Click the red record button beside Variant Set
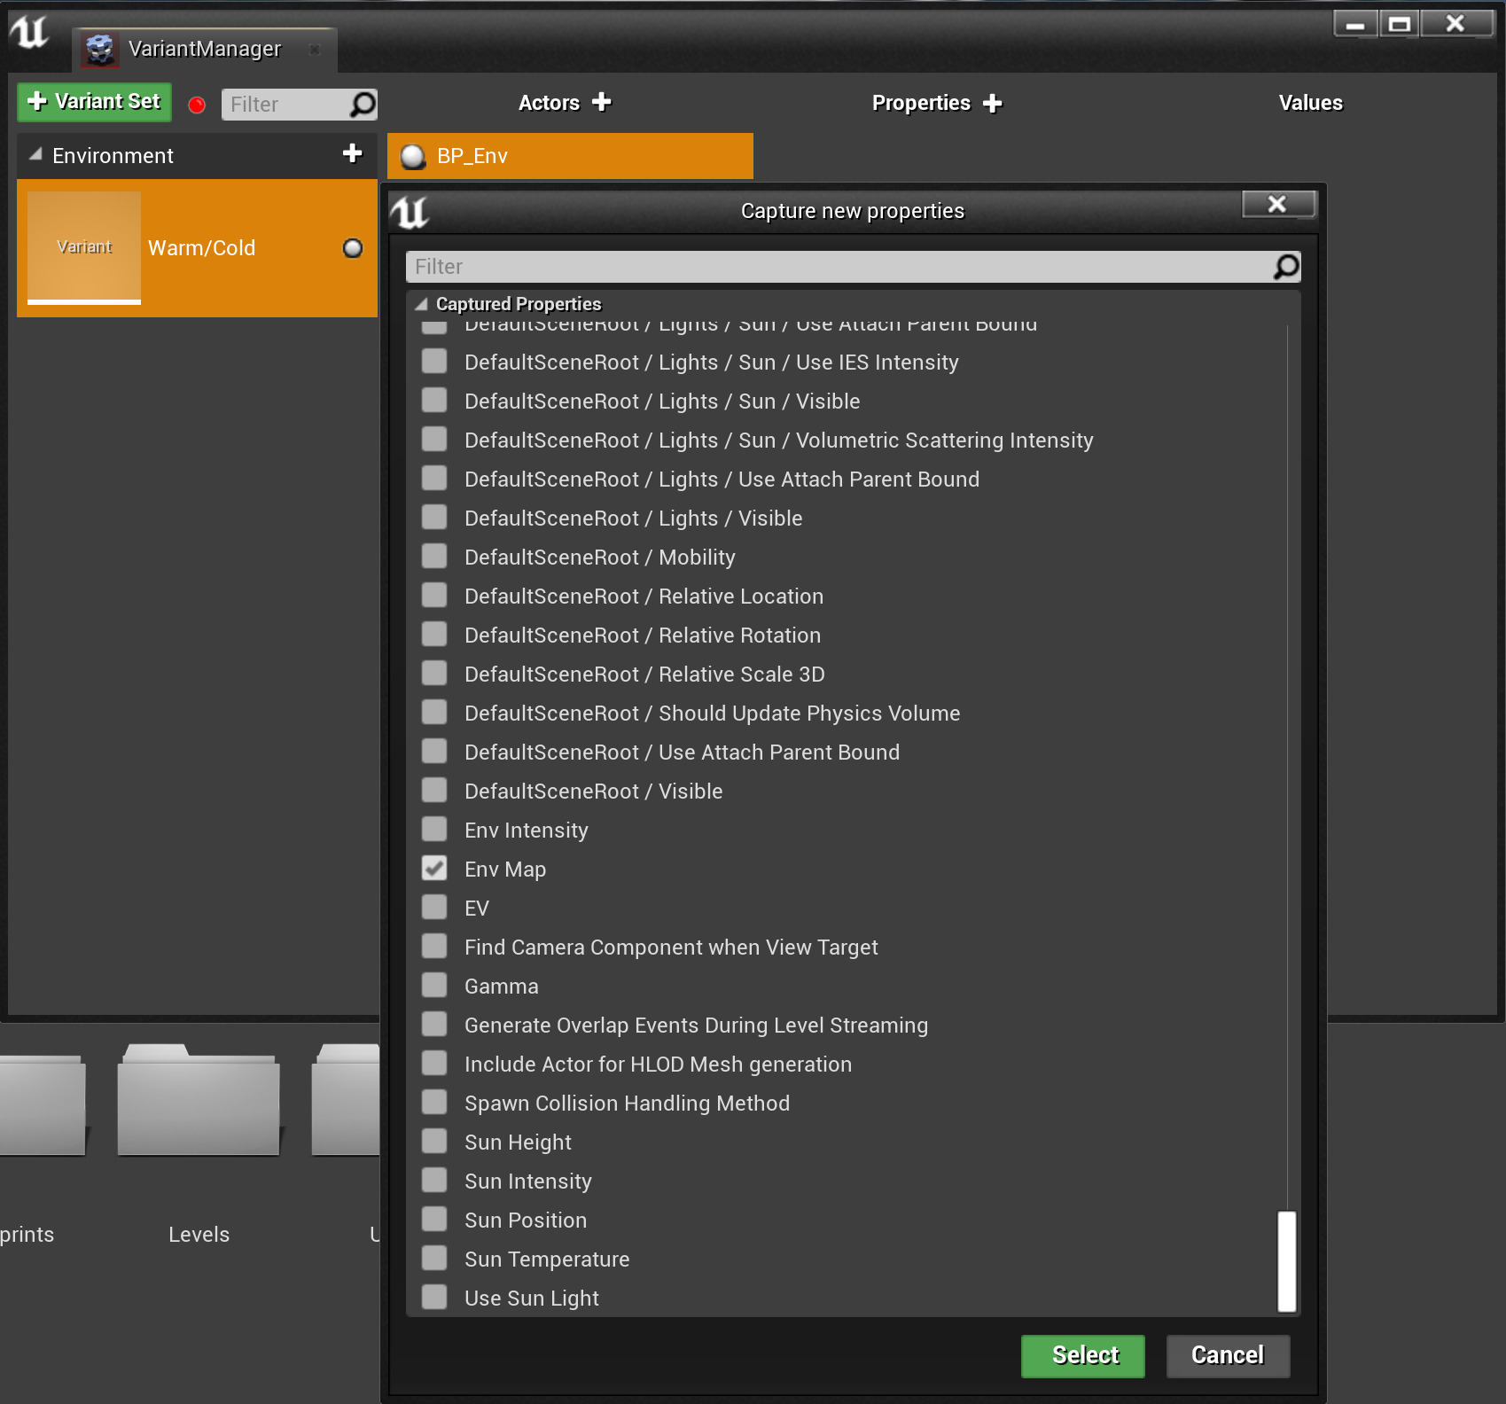 tap(197, 105)
